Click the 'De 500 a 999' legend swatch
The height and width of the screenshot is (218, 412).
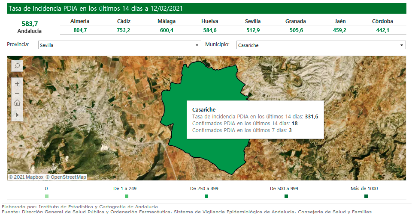coord(286,196)
